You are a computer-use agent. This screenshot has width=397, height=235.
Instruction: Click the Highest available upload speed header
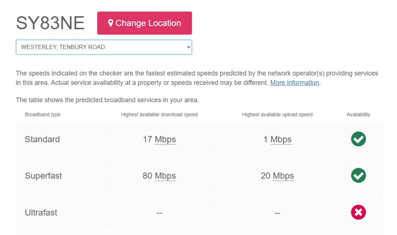click(x=277, y=115)
